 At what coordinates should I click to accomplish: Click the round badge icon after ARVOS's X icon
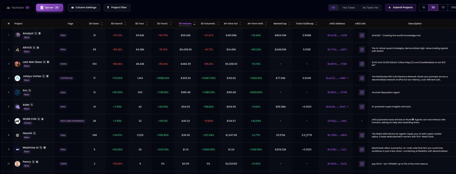pyautogui.click(x=38, y=48)
